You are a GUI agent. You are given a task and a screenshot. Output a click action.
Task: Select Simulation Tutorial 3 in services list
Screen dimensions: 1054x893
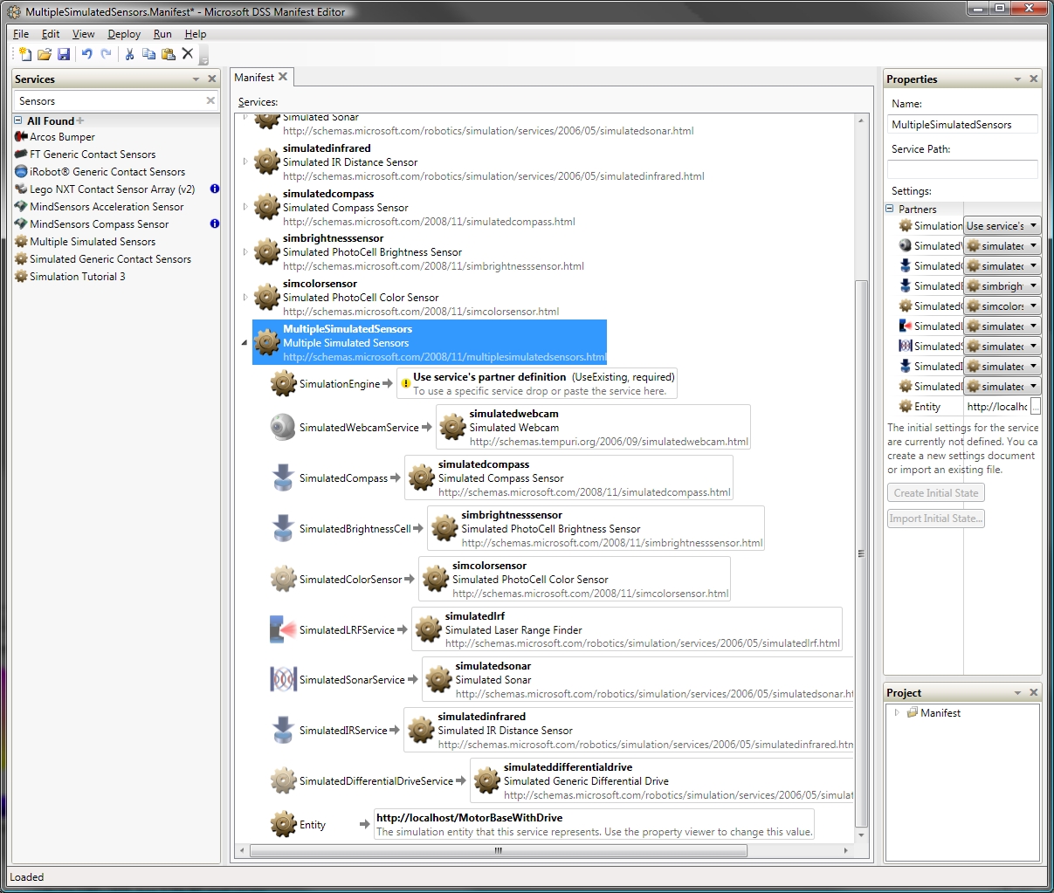tap(78, 277)
